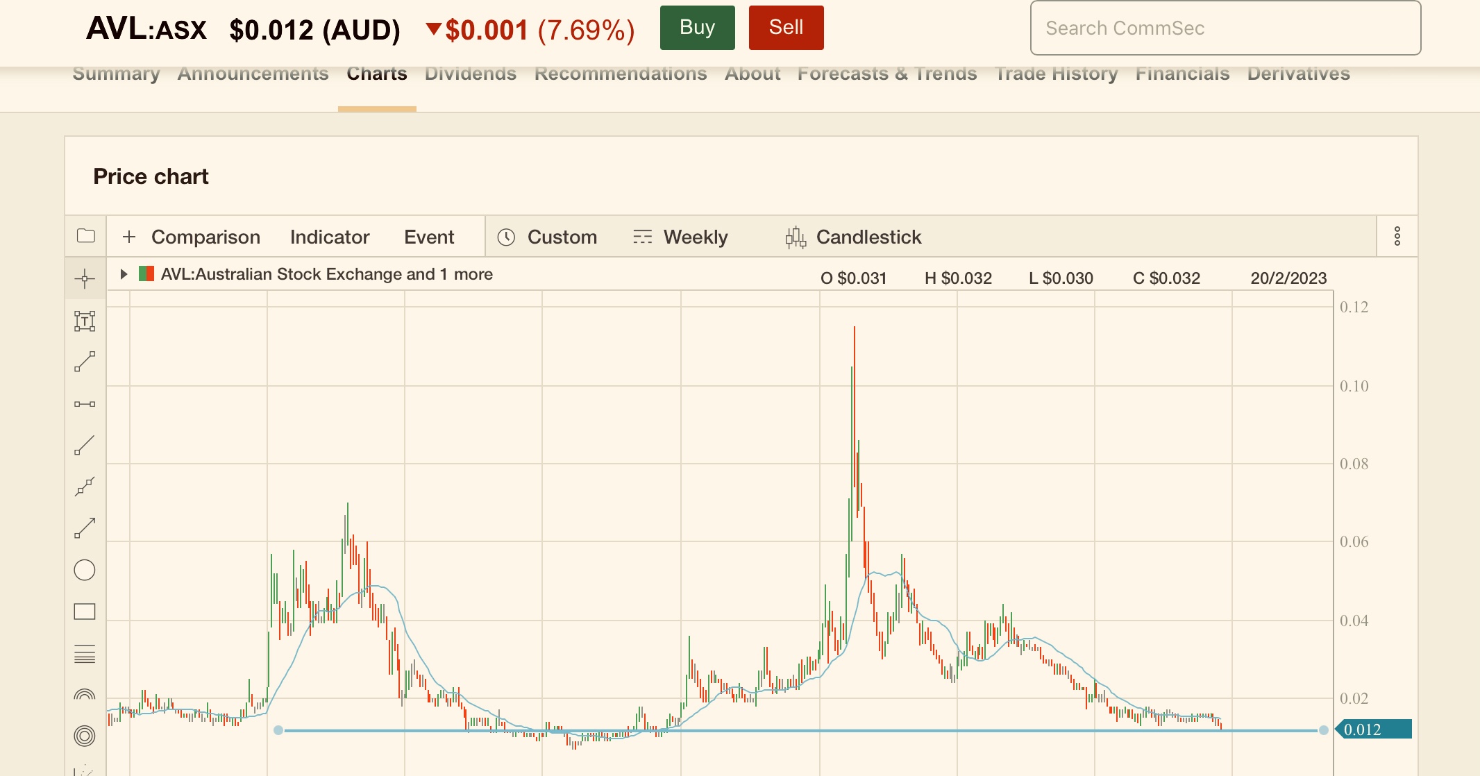The width and height of the screenshot is (1480, 776).
Task: Click the $0.001 (7.69%) price change
Action: pos(530,30)
